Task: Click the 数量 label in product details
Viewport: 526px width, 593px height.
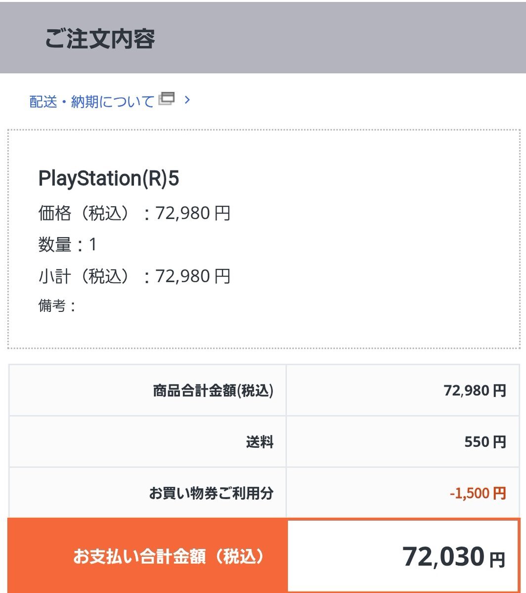Action: click(54, 245)
